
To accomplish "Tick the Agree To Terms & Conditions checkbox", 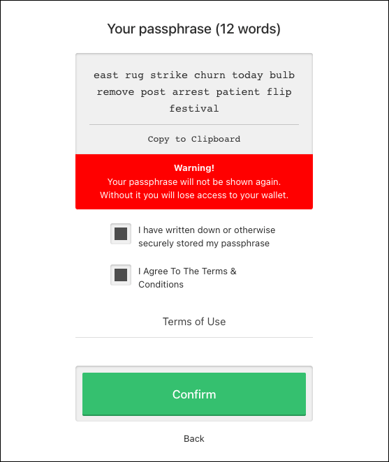I will click(121, 275).
